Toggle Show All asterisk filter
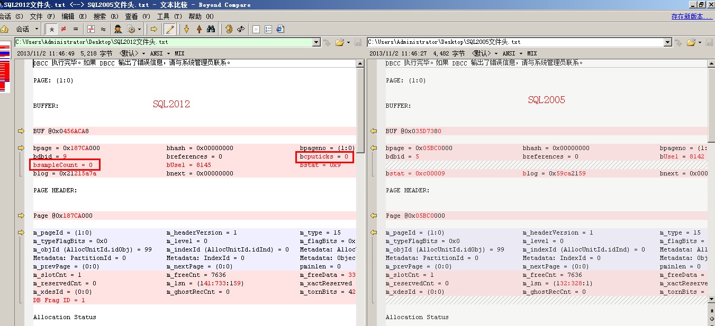Screen dimensions: 715x326 [51, 29]
